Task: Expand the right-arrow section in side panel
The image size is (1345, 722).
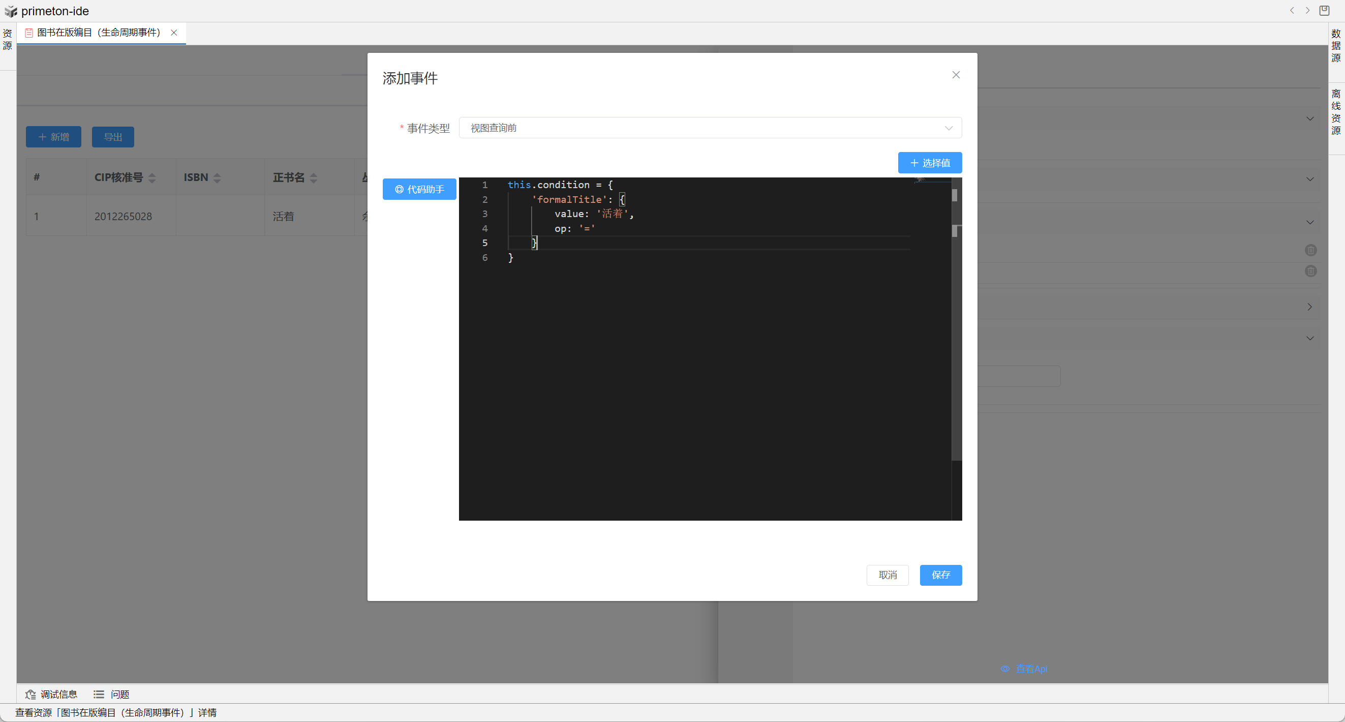Action: tap(1309, 307)
